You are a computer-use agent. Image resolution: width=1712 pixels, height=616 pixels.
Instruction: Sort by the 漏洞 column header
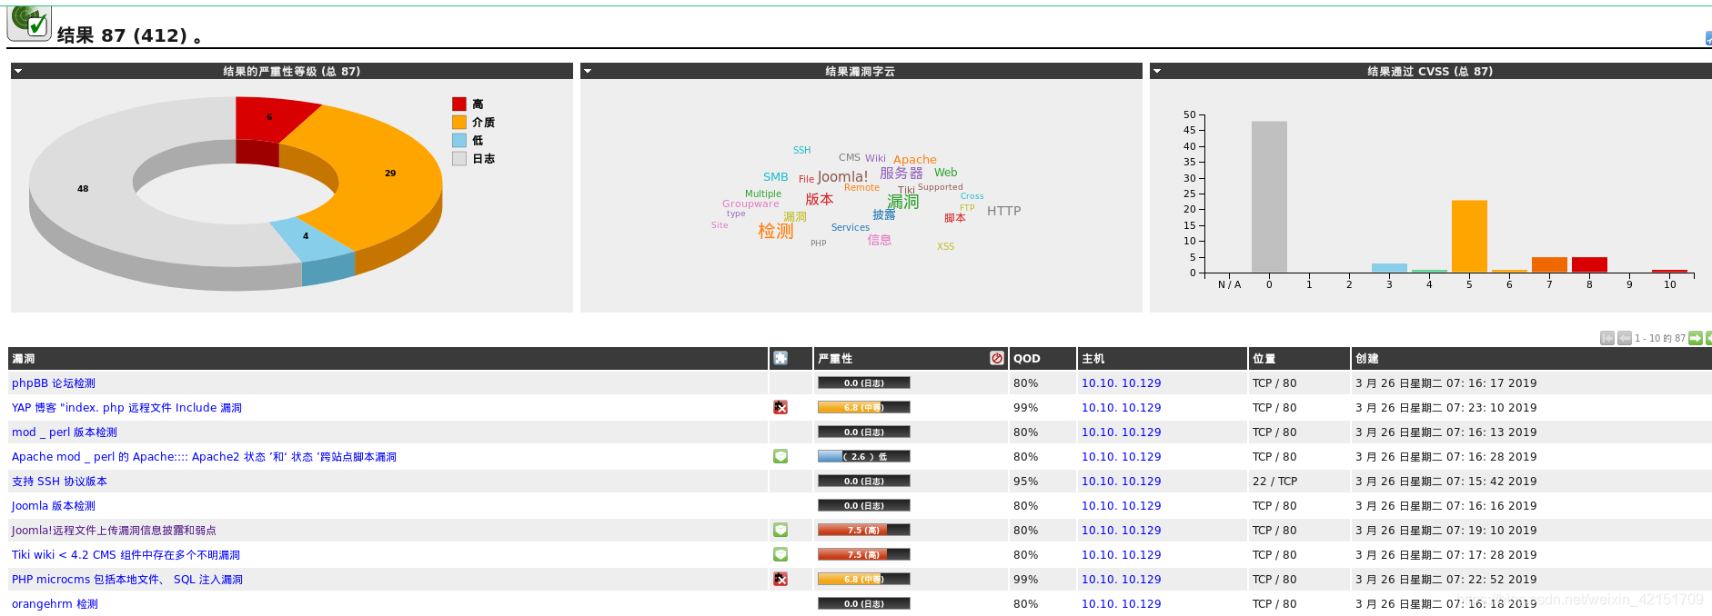24,359
